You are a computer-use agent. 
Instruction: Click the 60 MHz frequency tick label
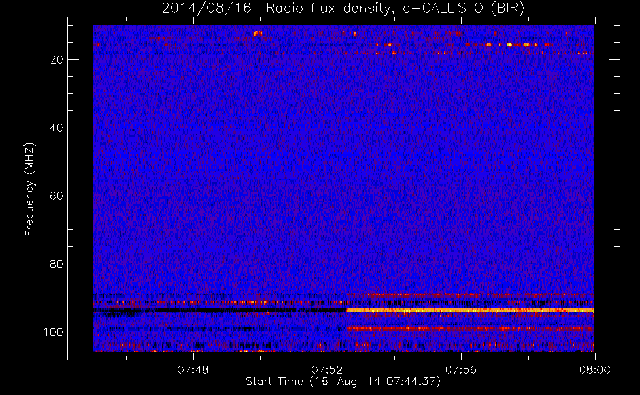tap(57, 196)
